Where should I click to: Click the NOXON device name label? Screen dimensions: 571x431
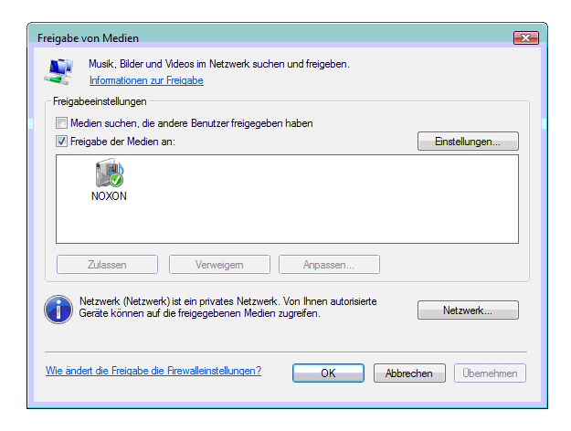click(109, 196)
